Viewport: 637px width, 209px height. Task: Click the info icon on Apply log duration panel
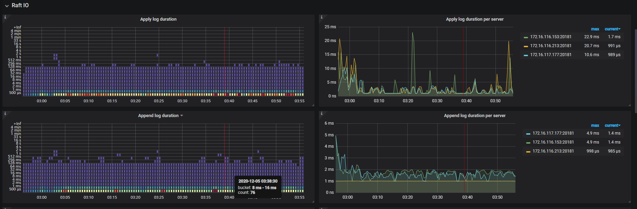(x=5, y=17)
